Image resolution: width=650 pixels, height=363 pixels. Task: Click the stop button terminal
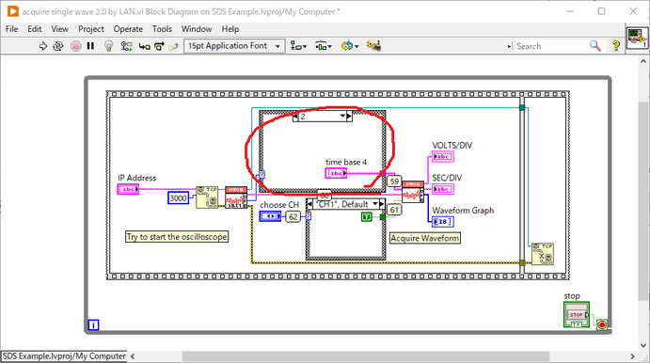tap(577, 314)
